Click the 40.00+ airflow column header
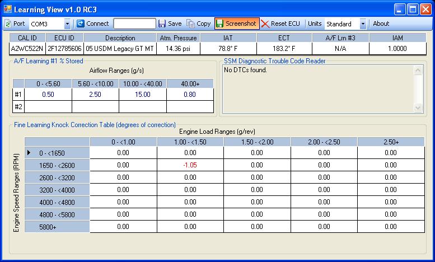The width and height of the screenshot is (435, 262). coord(190,83)
